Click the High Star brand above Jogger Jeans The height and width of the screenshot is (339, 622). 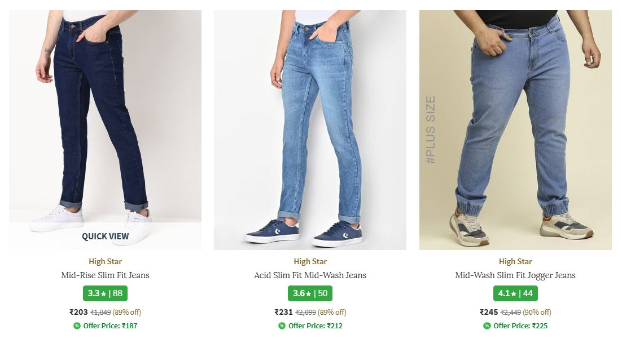(x=515, y=261)
